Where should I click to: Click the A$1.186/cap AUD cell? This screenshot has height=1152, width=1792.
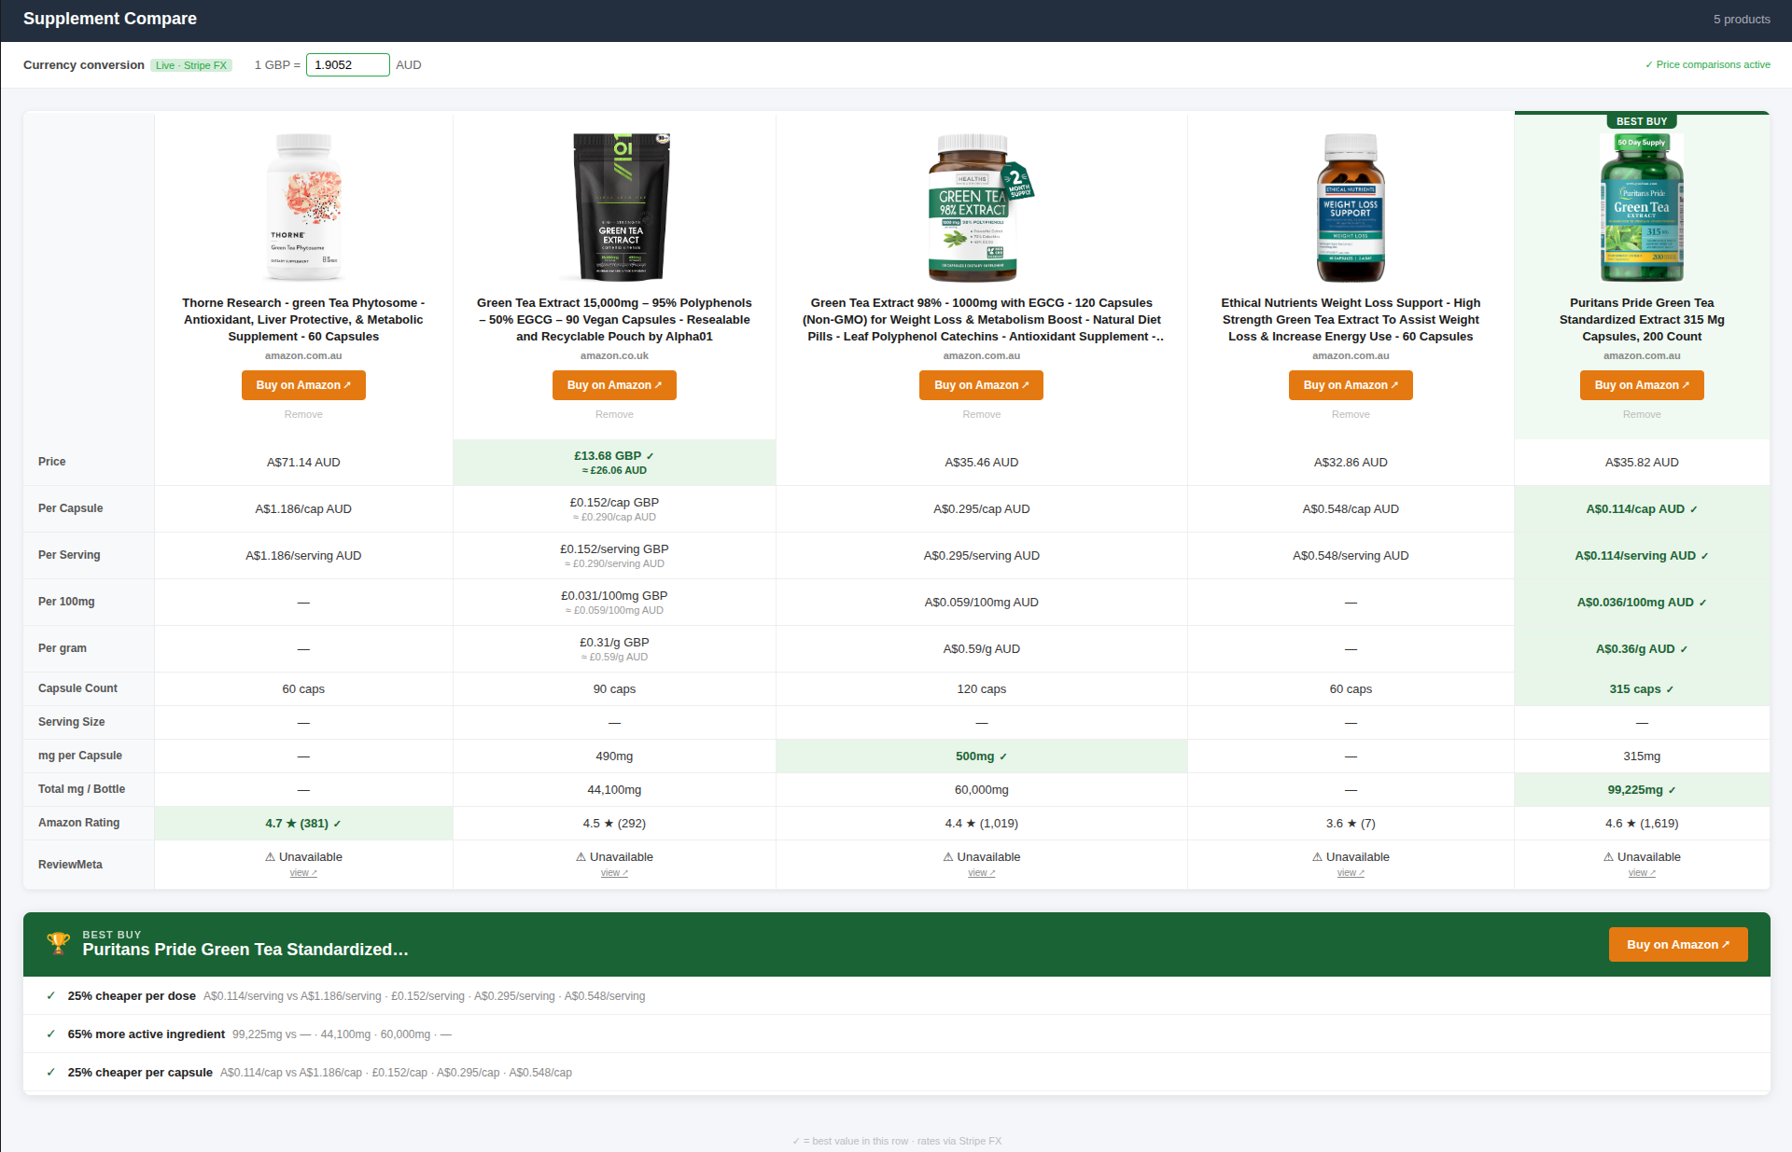tap(303, 509)
